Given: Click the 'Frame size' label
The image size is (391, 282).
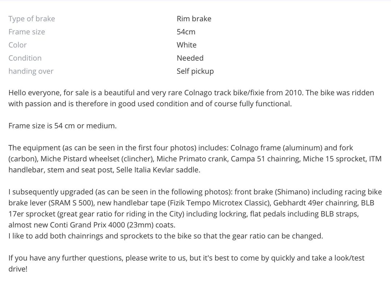Looking at the screenshot, I should [x=27, y=32].
